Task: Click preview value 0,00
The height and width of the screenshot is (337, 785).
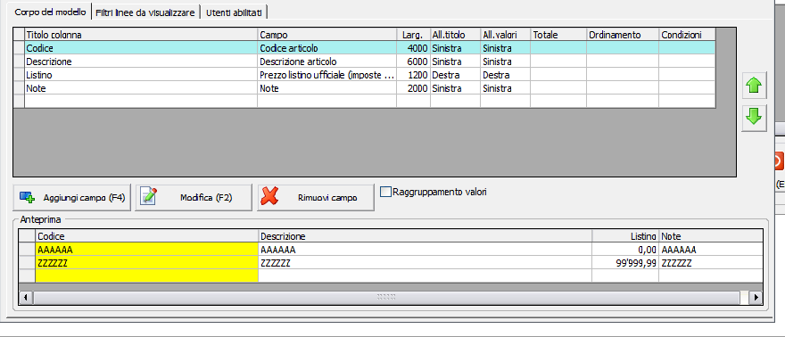Action: 625,250
